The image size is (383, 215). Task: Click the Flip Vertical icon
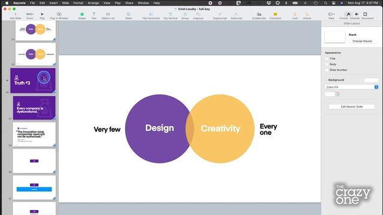click(x=170, y=14)
